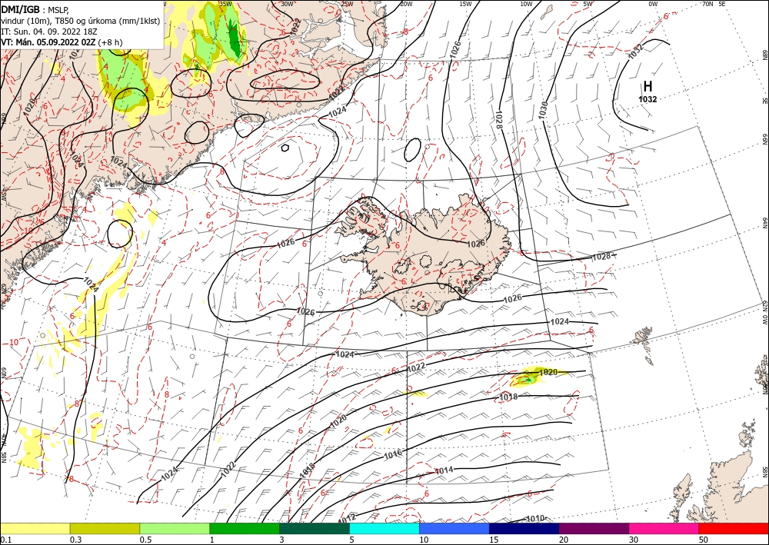Viewport: 769px width, 545px height.
Task: Click the '10W' longitude label
Action: click(526, 3)
